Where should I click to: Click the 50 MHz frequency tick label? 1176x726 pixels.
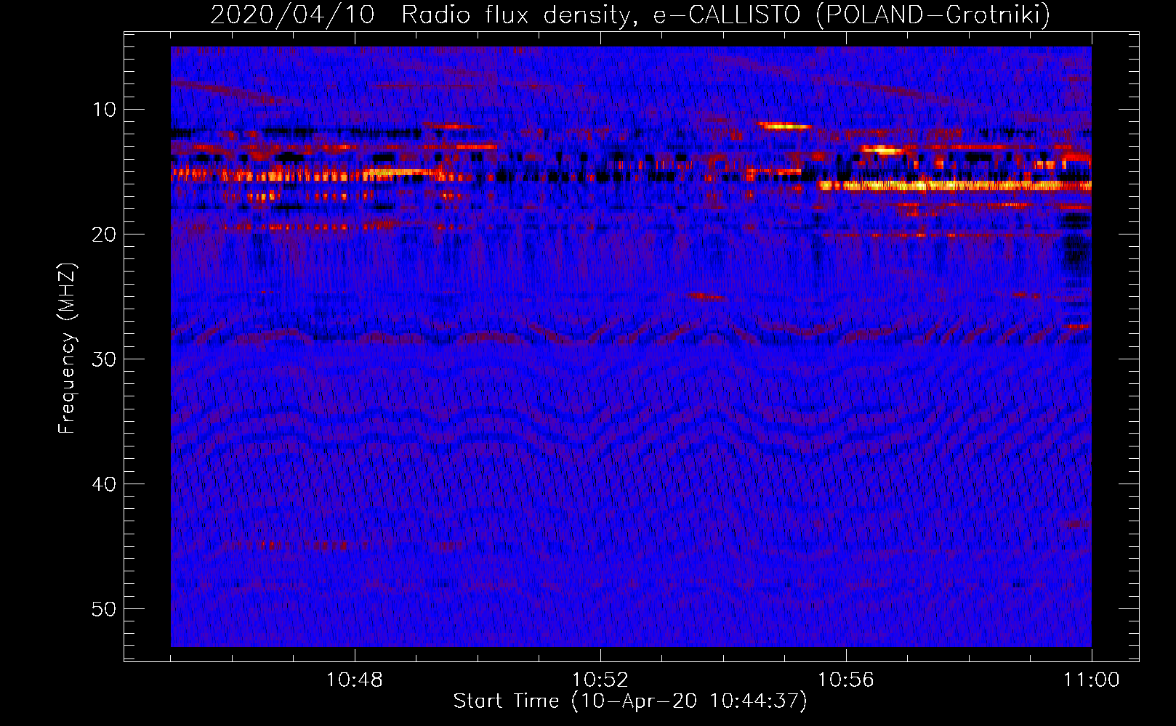click(x=105, y=609)
